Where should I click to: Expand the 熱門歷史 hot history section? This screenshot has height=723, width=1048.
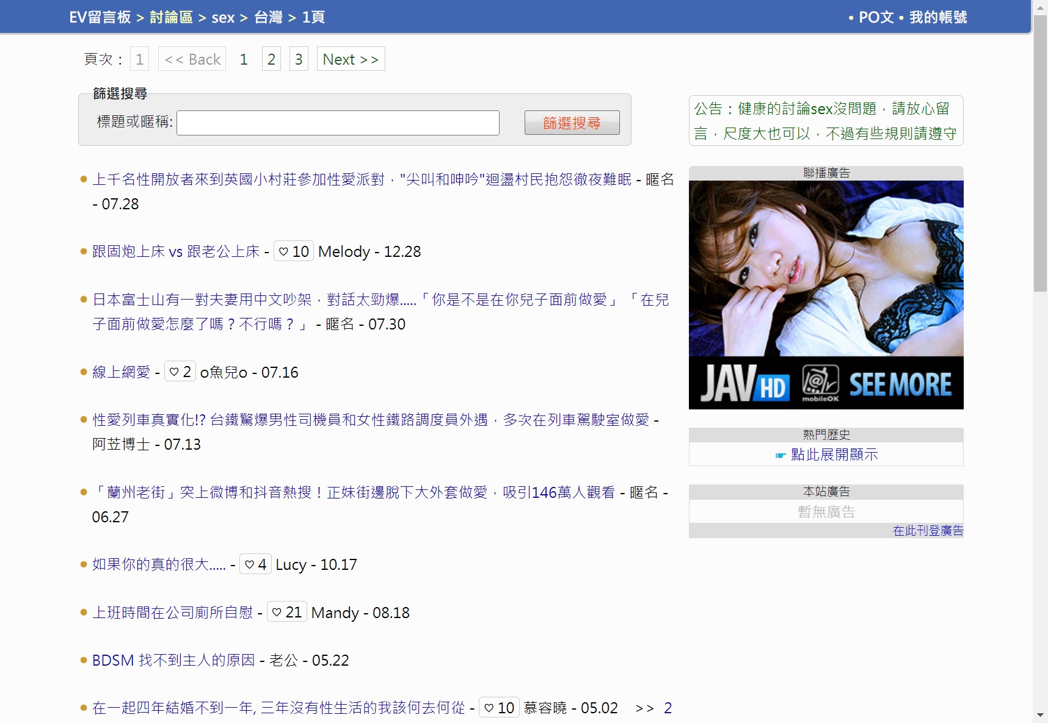[x=826, y=434]
